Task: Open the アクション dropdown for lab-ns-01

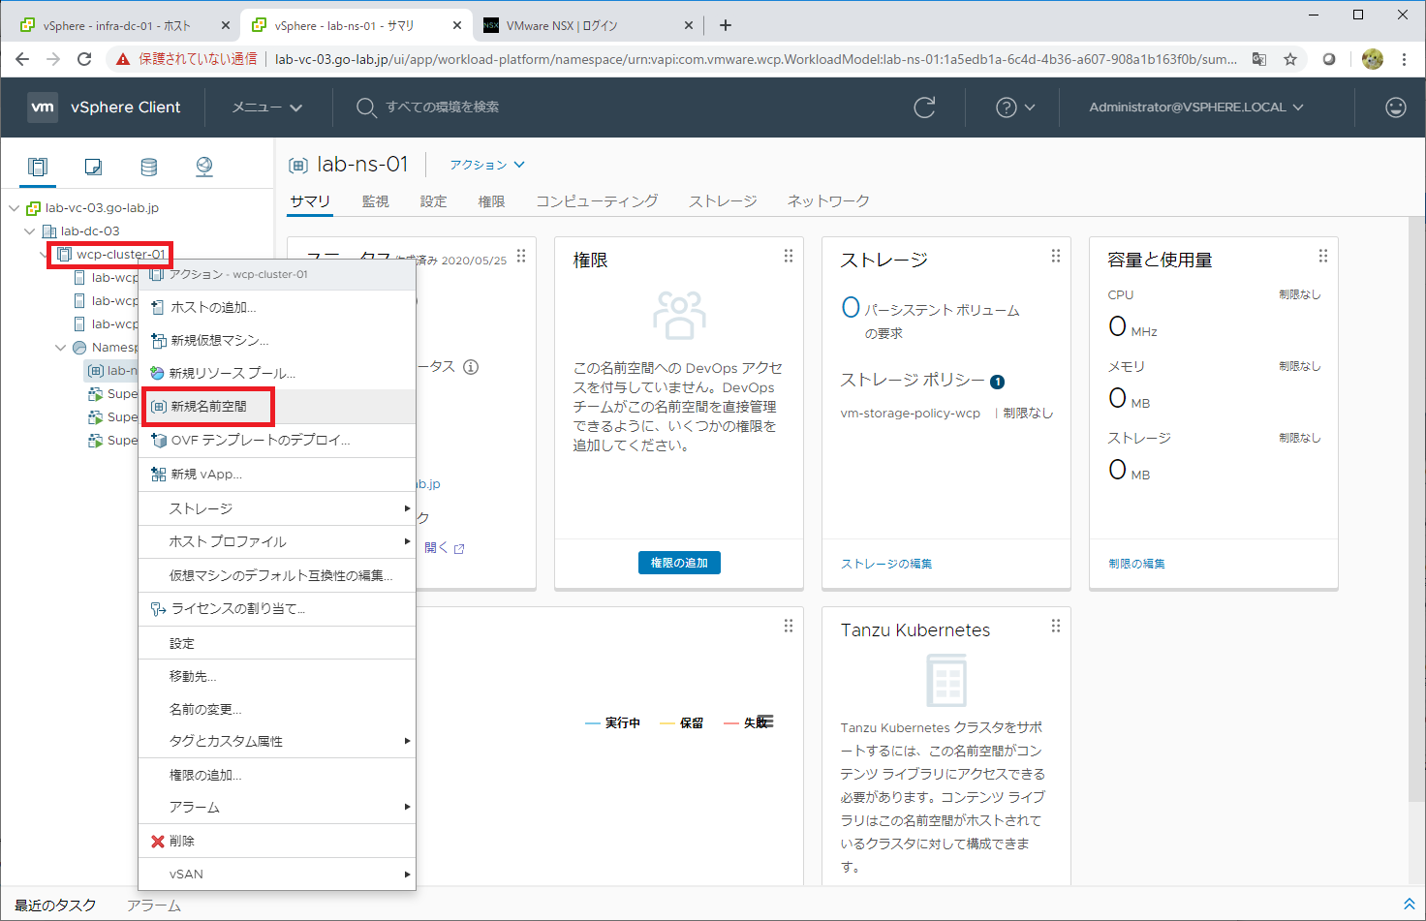Action: point(487,165)
